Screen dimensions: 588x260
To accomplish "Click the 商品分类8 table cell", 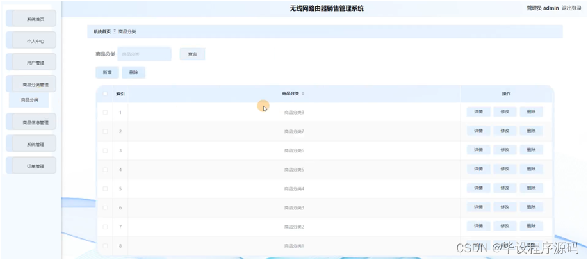I will click(294, 112).
